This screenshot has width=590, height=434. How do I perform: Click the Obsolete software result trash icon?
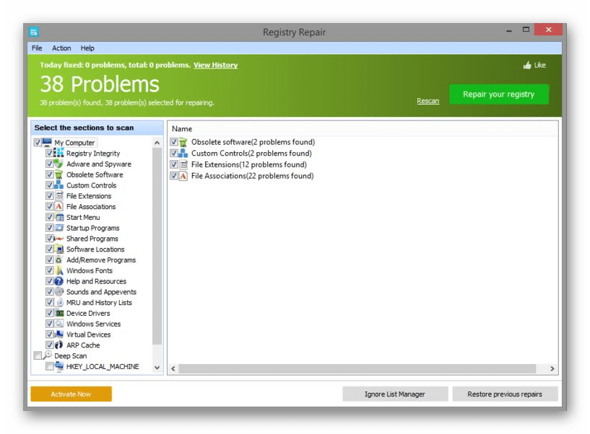point(183,142)
